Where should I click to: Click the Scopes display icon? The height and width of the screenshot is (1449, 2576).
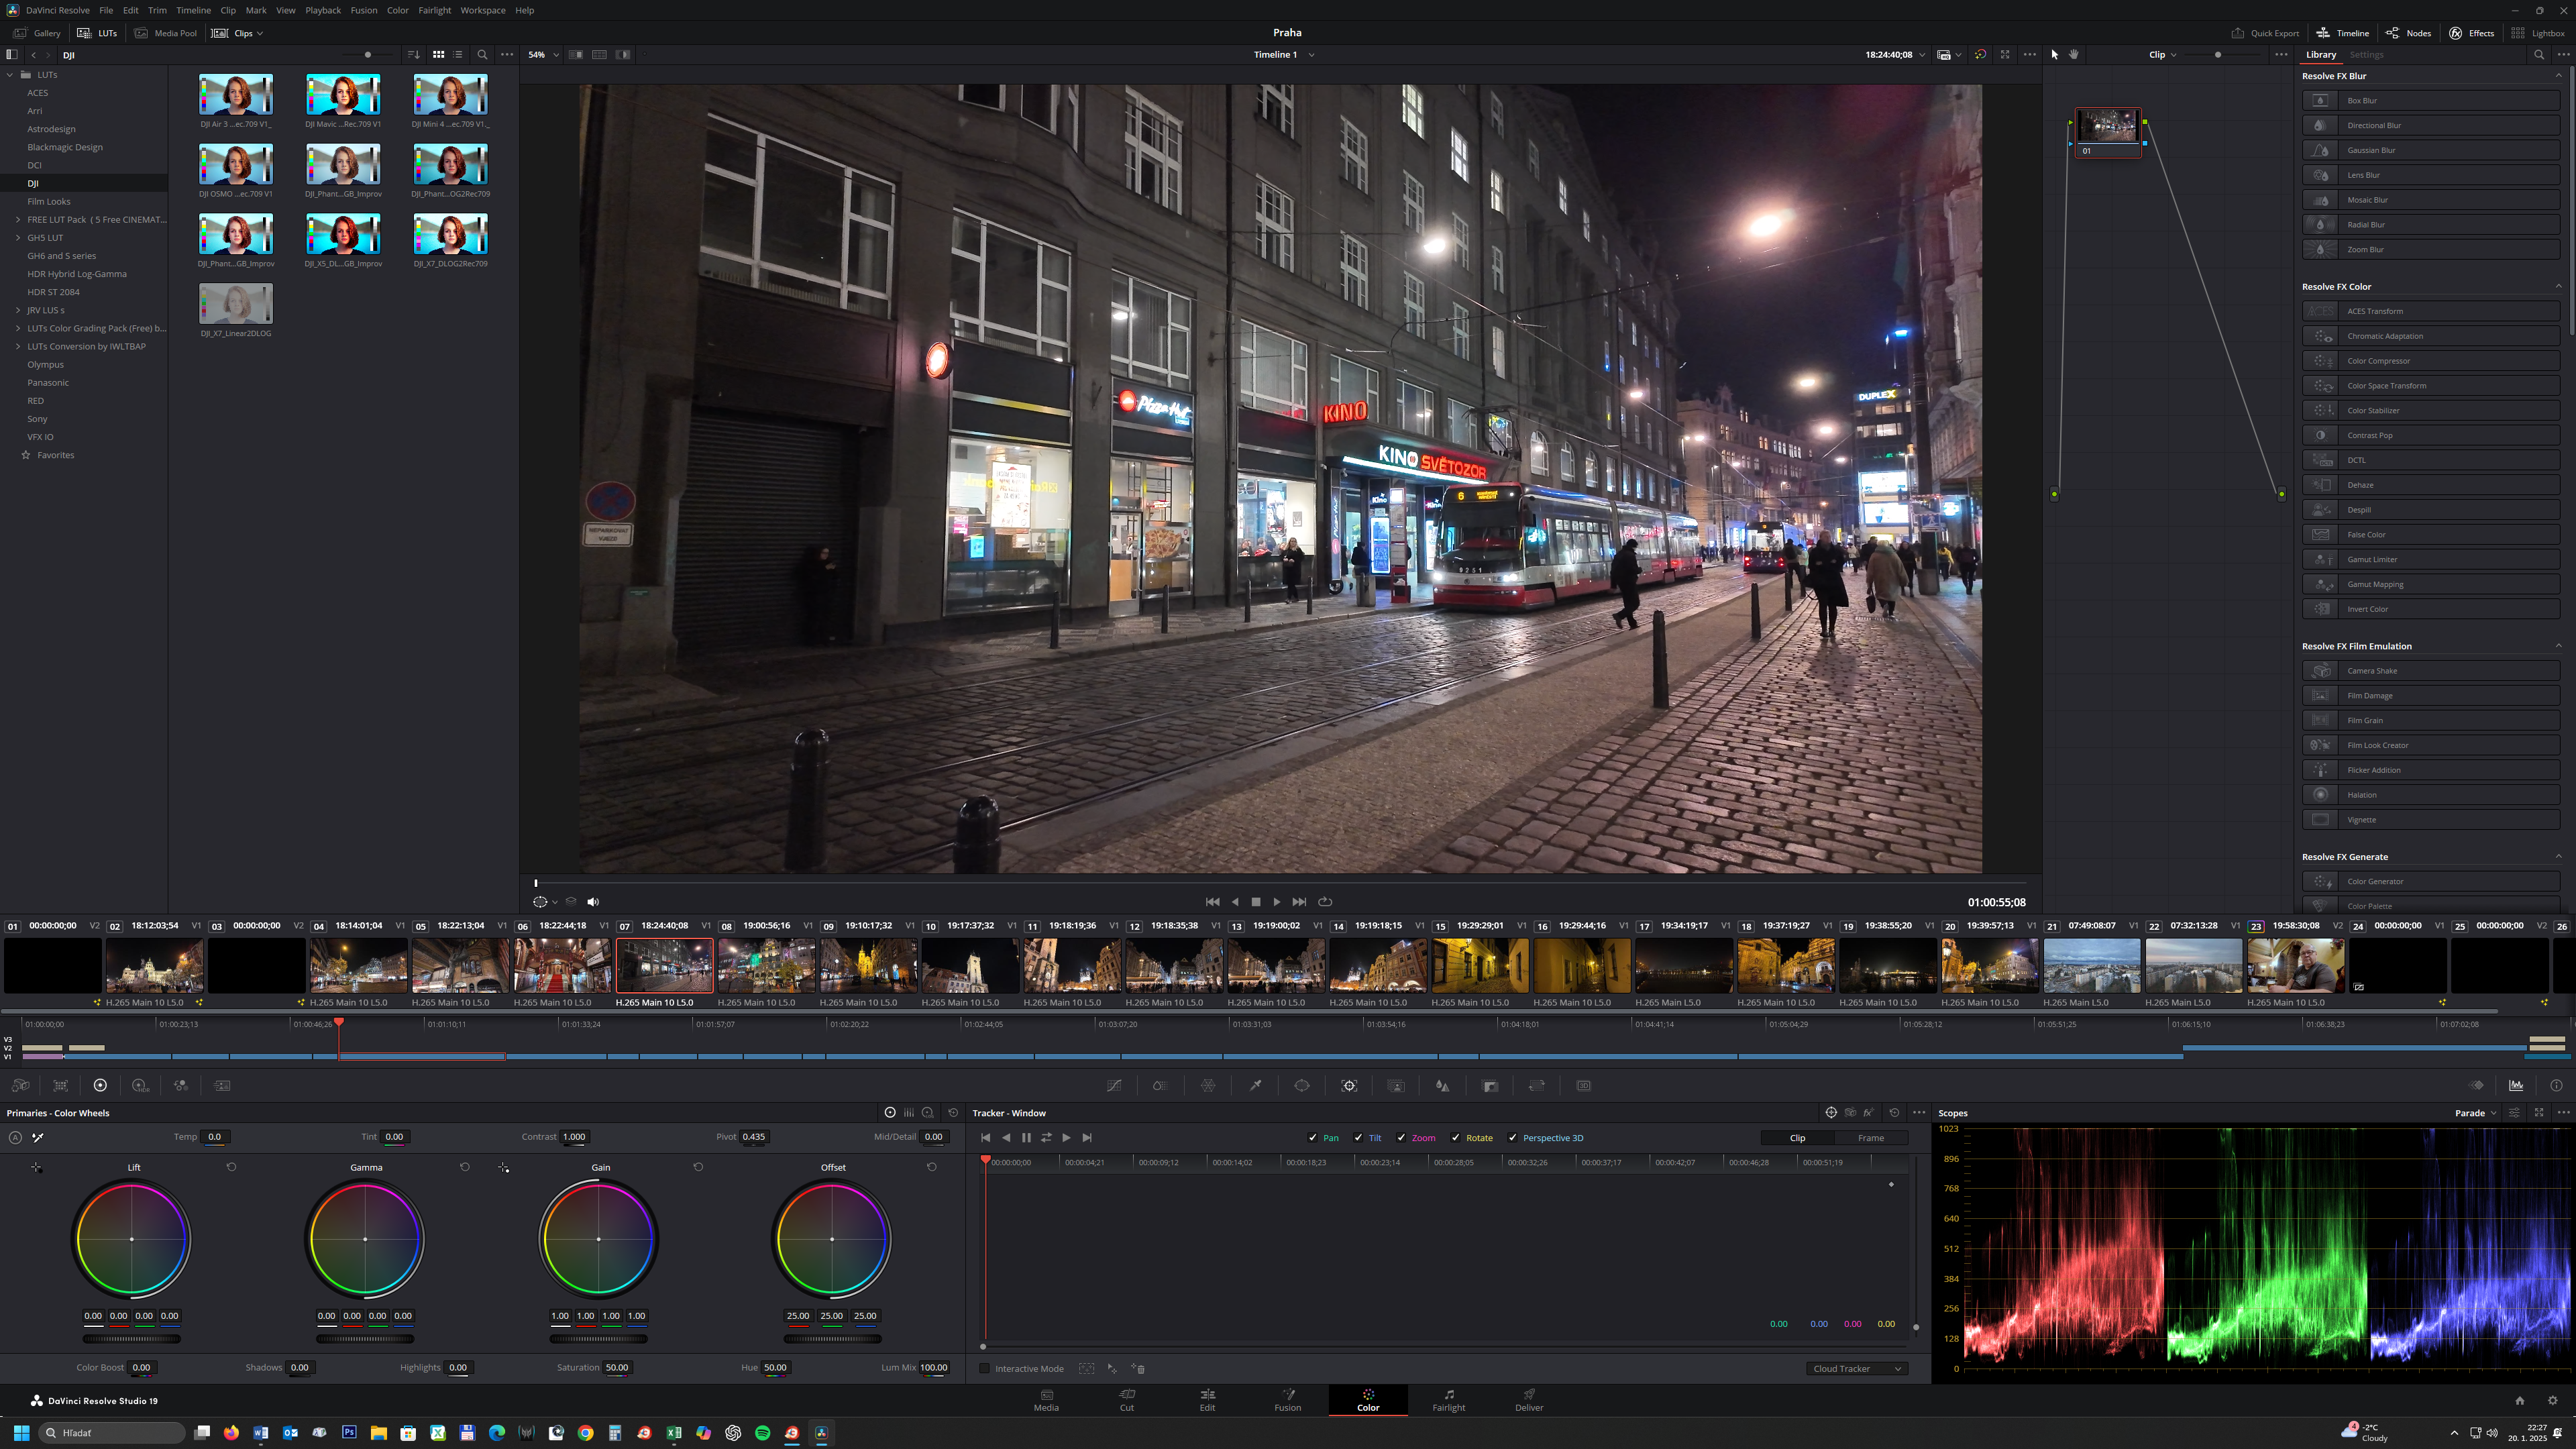[x=2516, y=1085]
